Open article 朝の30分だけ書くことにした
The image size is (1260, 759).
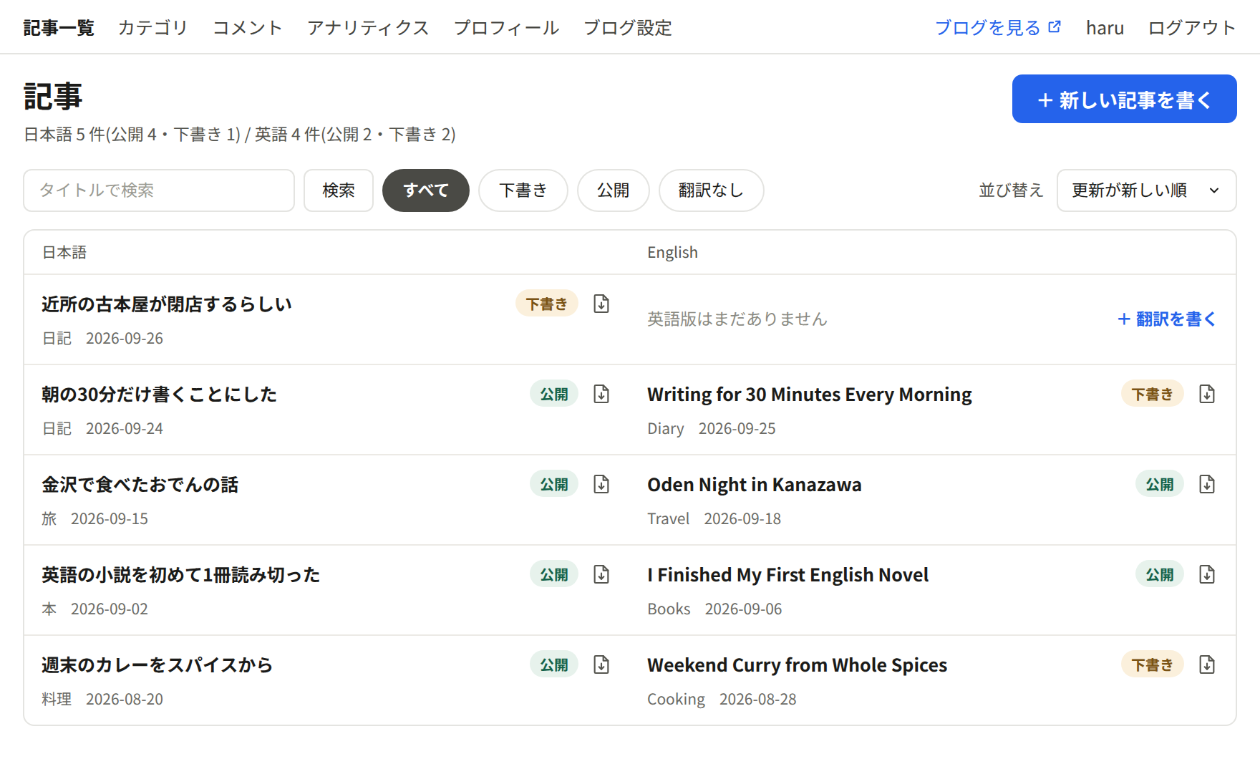coord(159,395)
